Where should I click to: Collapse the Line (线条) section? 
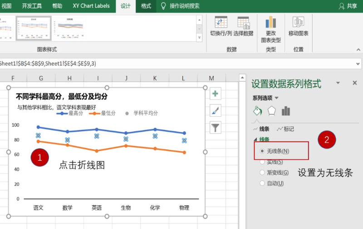point(255,139)
